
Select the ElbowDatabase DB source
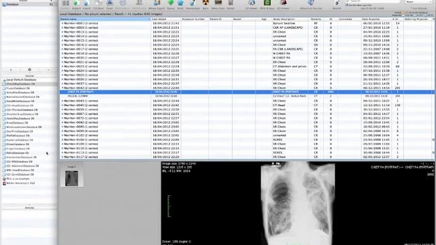[x=18, y=144]
